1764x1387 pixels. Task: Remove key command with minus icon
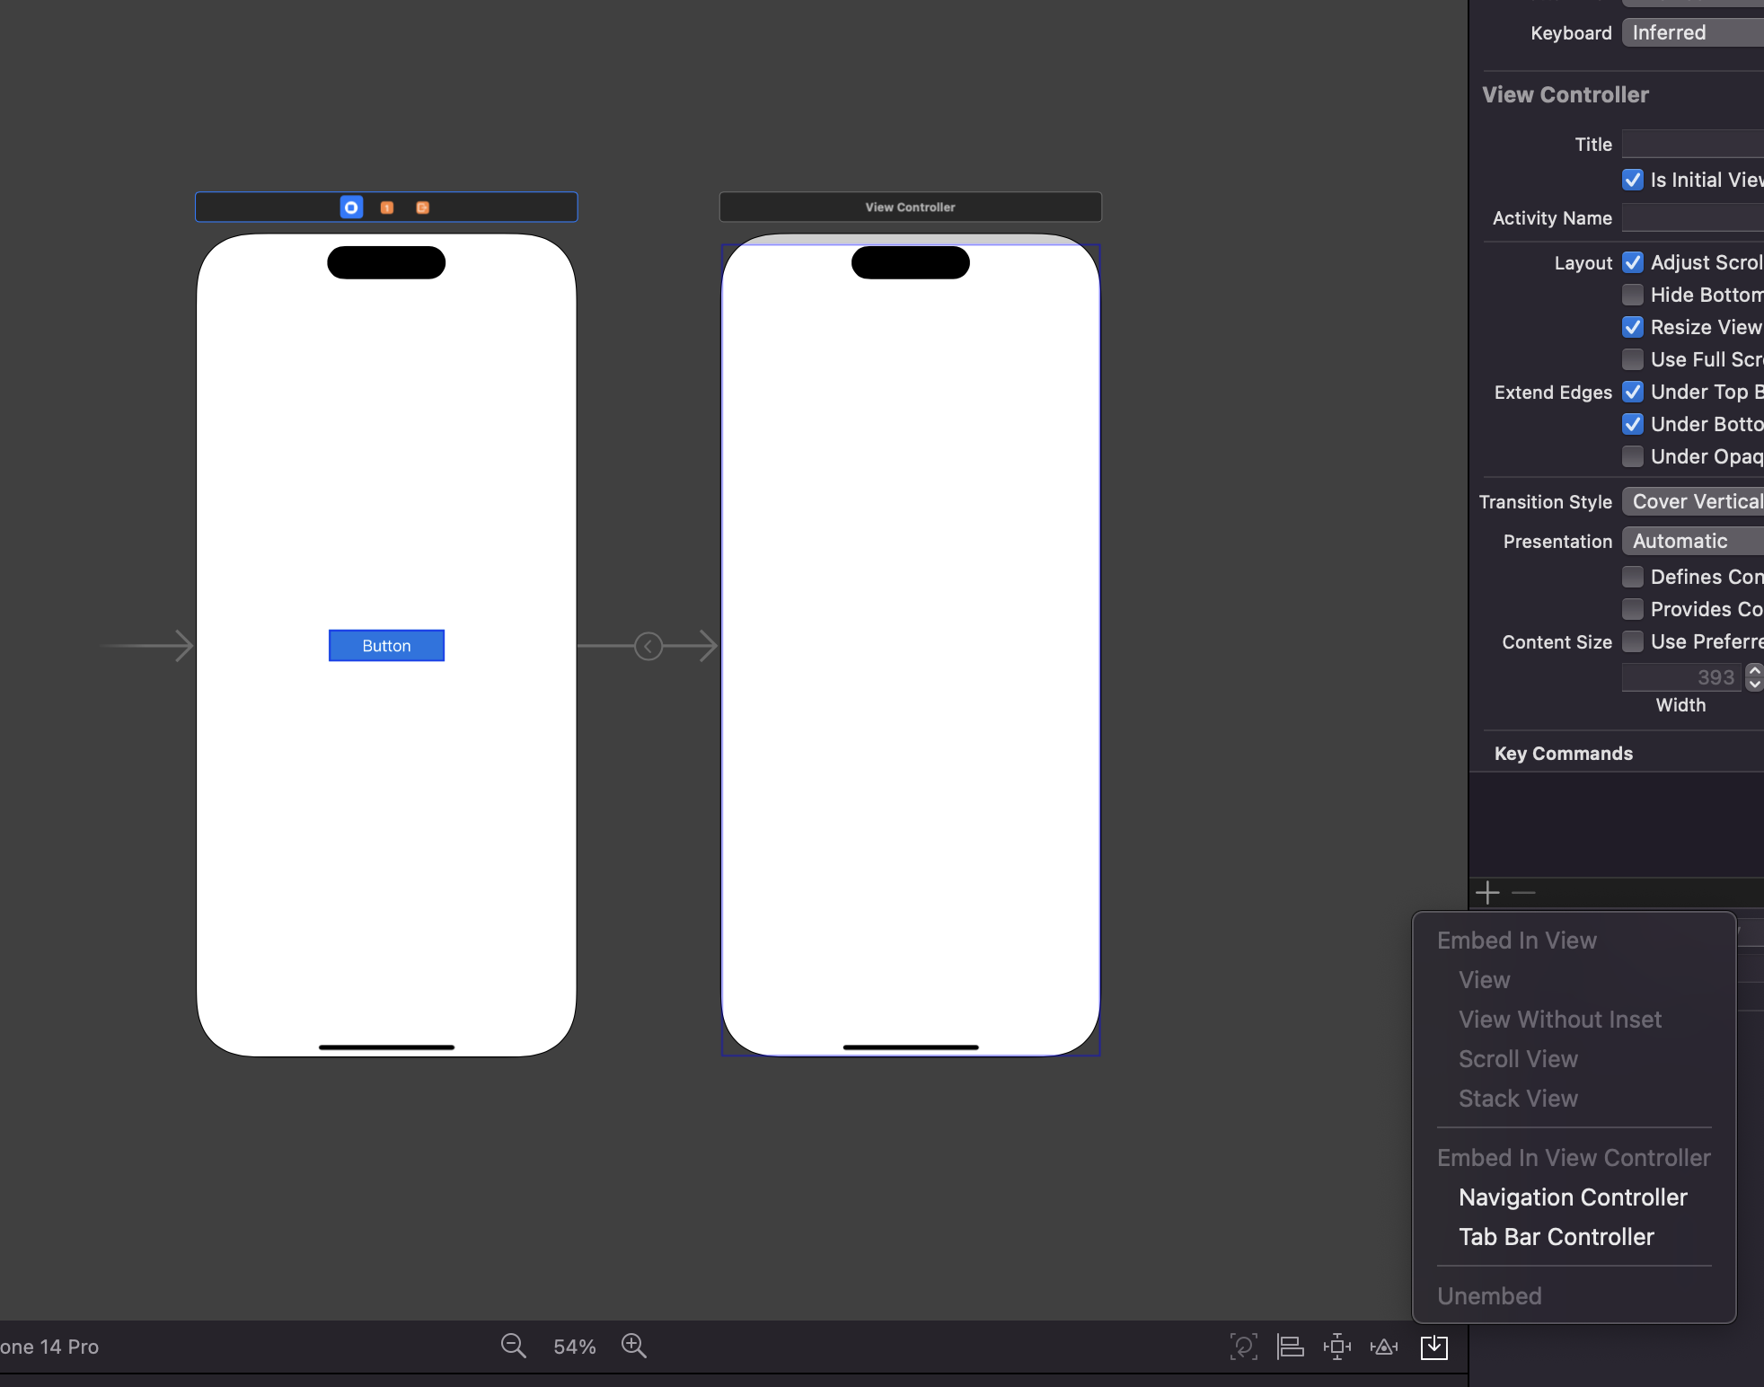[1523, 893]
